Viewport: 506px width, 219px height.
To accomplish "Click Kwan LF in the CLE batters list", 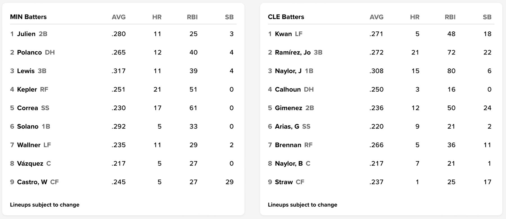I will click(283, 34).
